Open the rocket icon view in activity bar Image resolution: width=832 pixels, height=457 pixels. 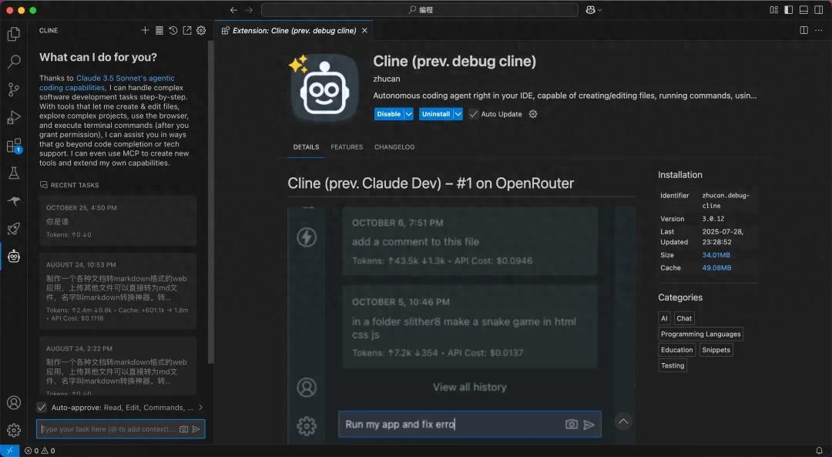[14, 229]
